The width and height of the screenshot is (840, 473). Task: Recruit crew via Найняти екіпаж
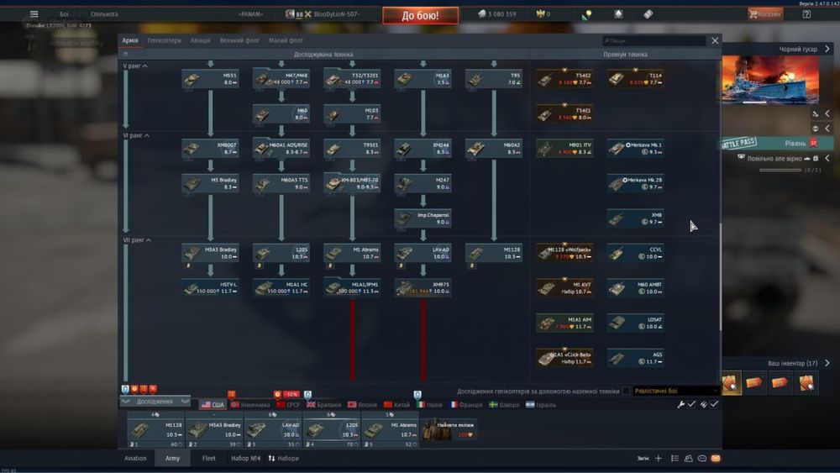[x=449, y=429]
